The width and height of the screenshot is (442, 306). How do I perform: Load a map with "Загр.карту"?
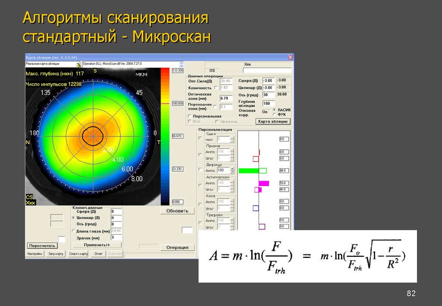point(55,254)
